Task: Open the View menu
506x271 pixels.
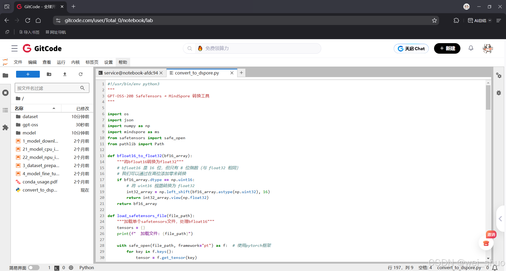Action: pyautogui.click(x=47, y=62)
